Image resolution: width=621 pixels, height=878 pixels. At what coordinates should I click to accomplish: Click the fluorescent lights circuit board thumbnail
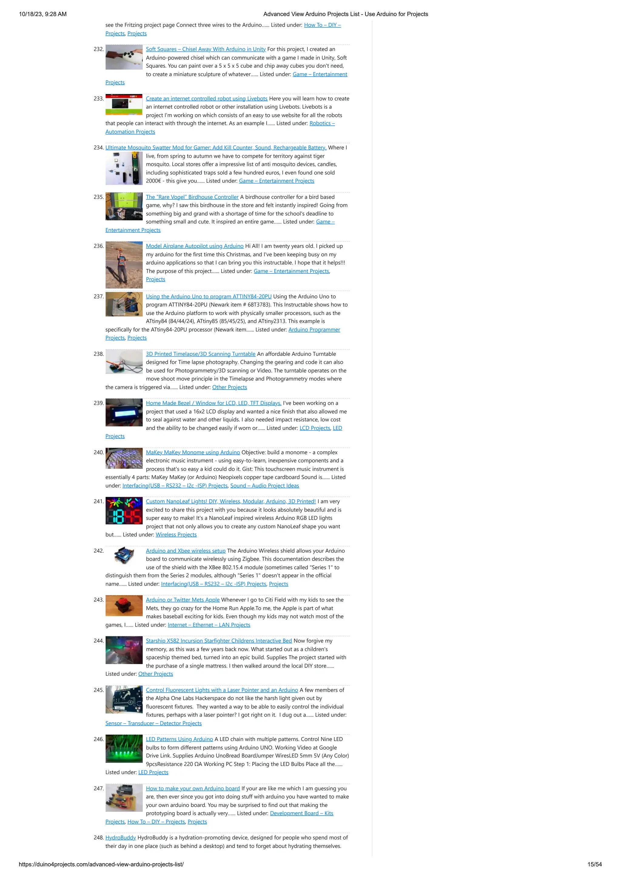pos(124,700)
